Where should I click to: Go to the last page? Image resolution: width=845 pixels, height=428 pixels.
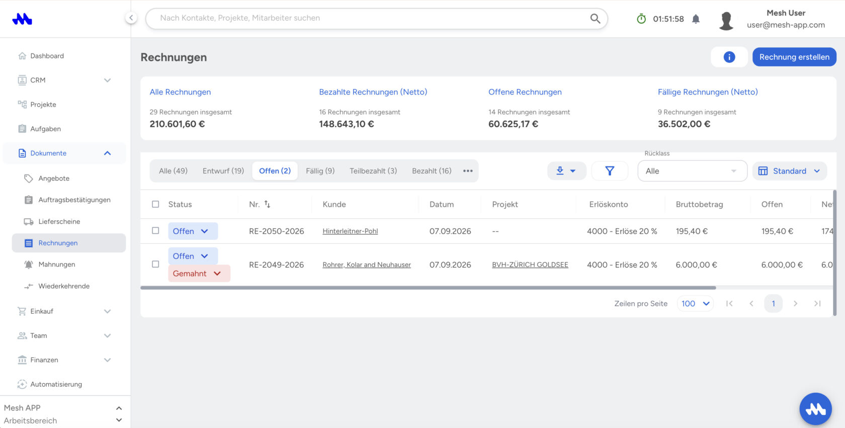(x=817, y=303)
